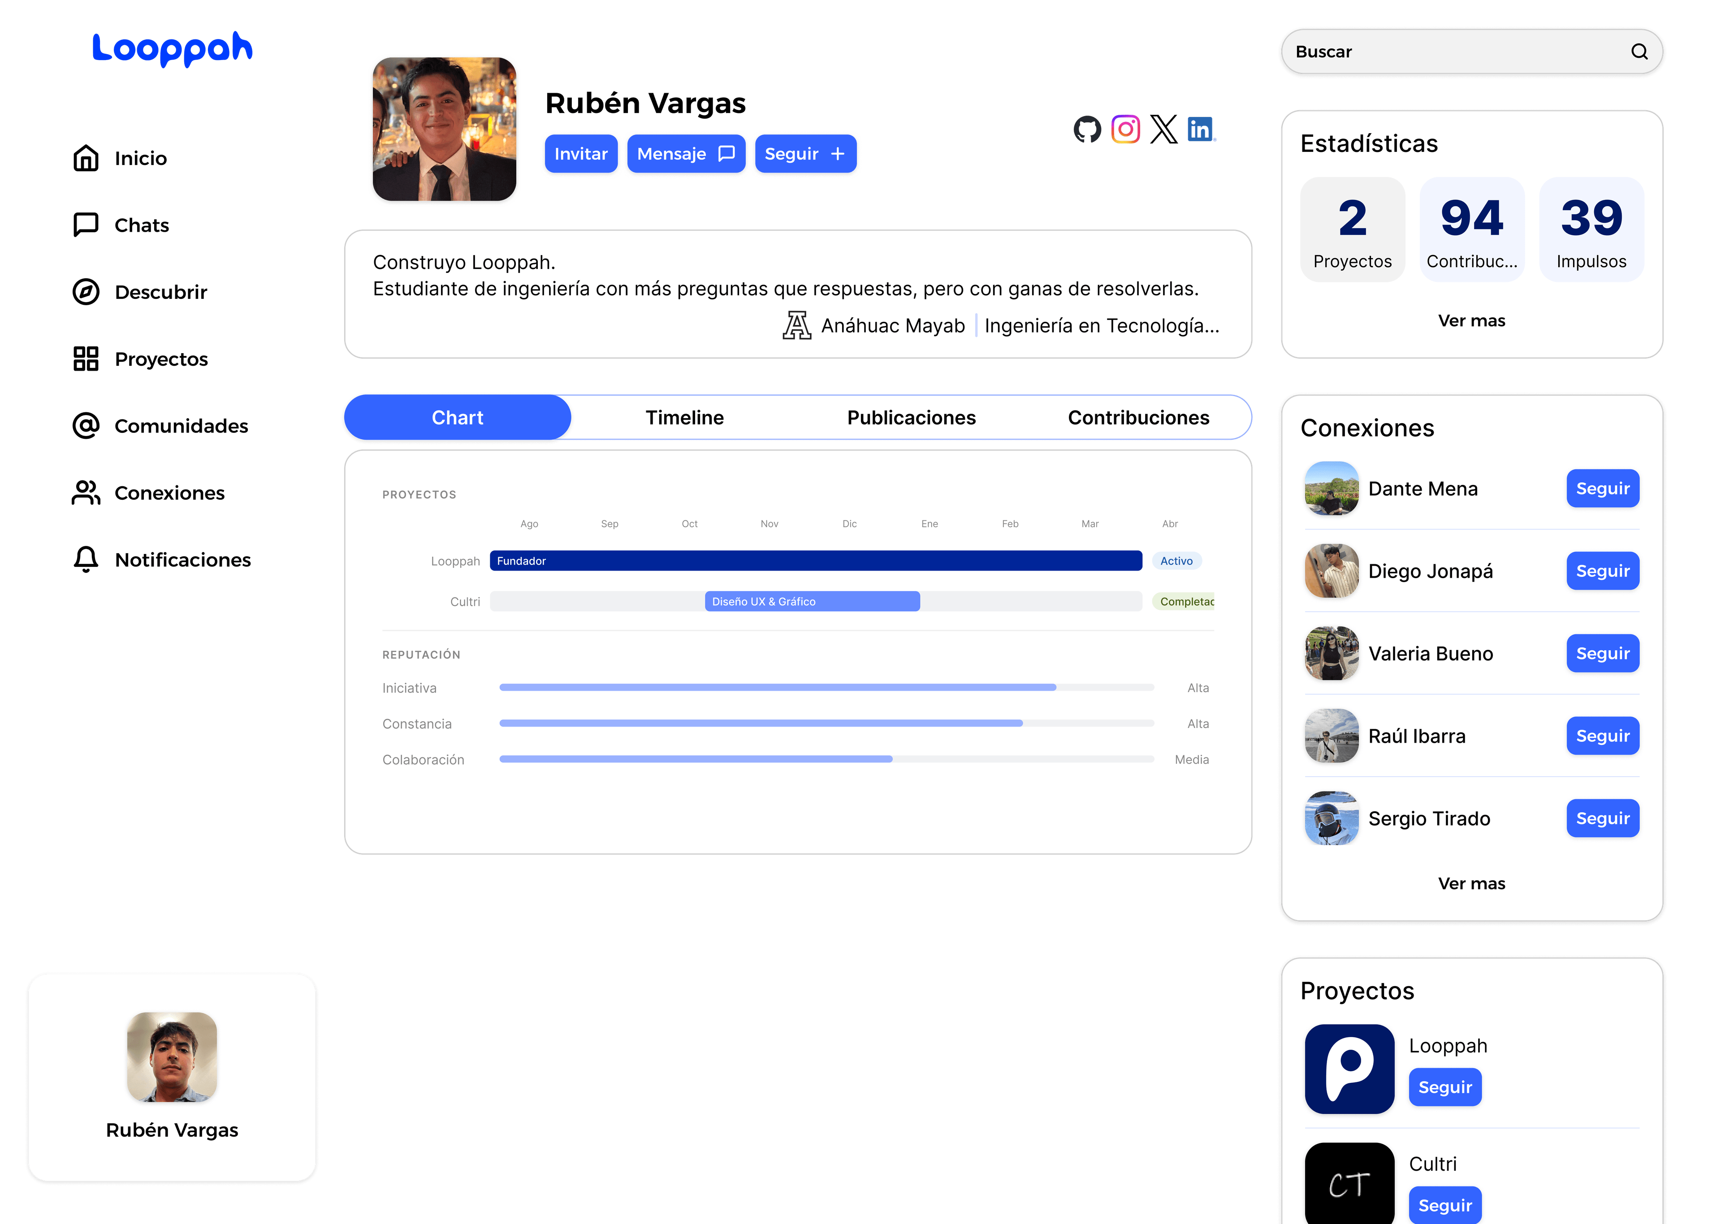Switch to the Contribuciones tab
1721x1224 pixels.
point(1138,418)
